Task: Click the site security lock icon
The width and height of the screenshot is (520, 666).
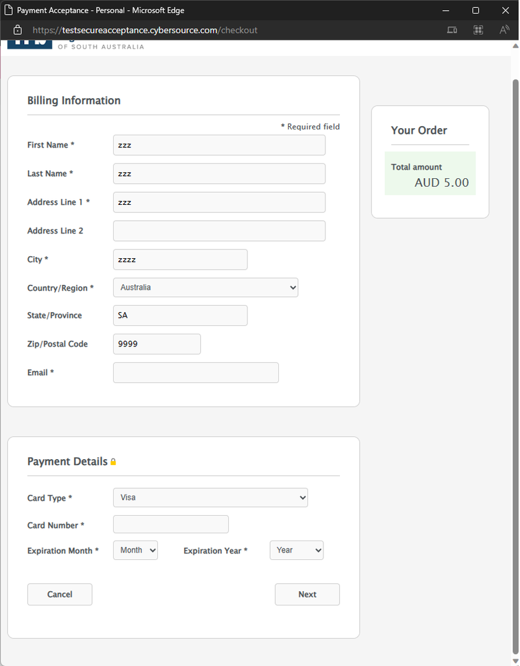Action: pyautogui.click(x=17, y=30)
